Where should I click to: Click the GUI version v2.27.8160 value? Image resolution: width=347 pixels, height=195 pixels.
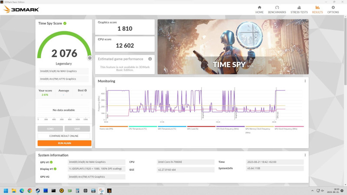pos(186,169)
